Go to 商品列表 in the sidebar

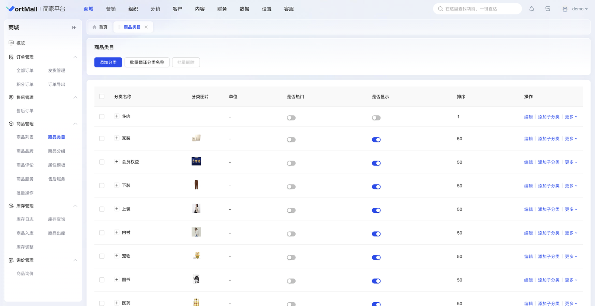pyautogui.click(x=25, y=137)
